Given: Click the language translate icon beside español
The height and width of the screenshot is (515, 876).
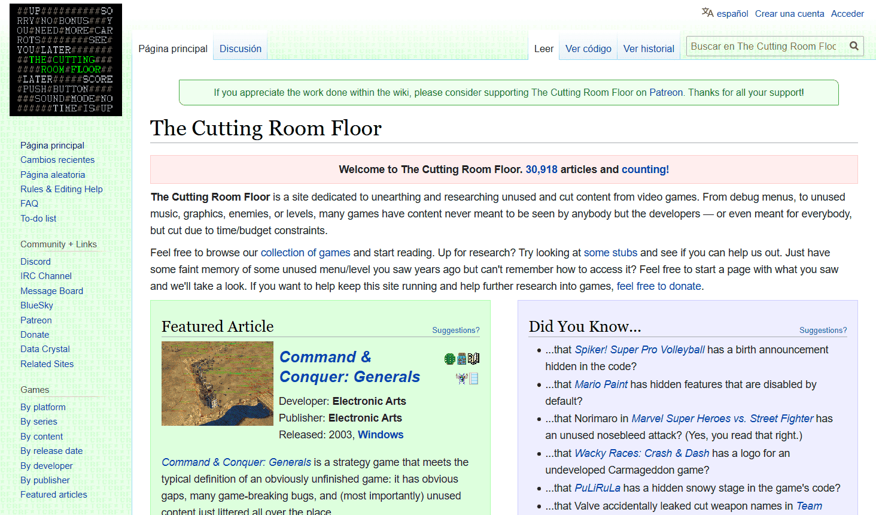Looking at the screenshot, I should coord(707,13).
